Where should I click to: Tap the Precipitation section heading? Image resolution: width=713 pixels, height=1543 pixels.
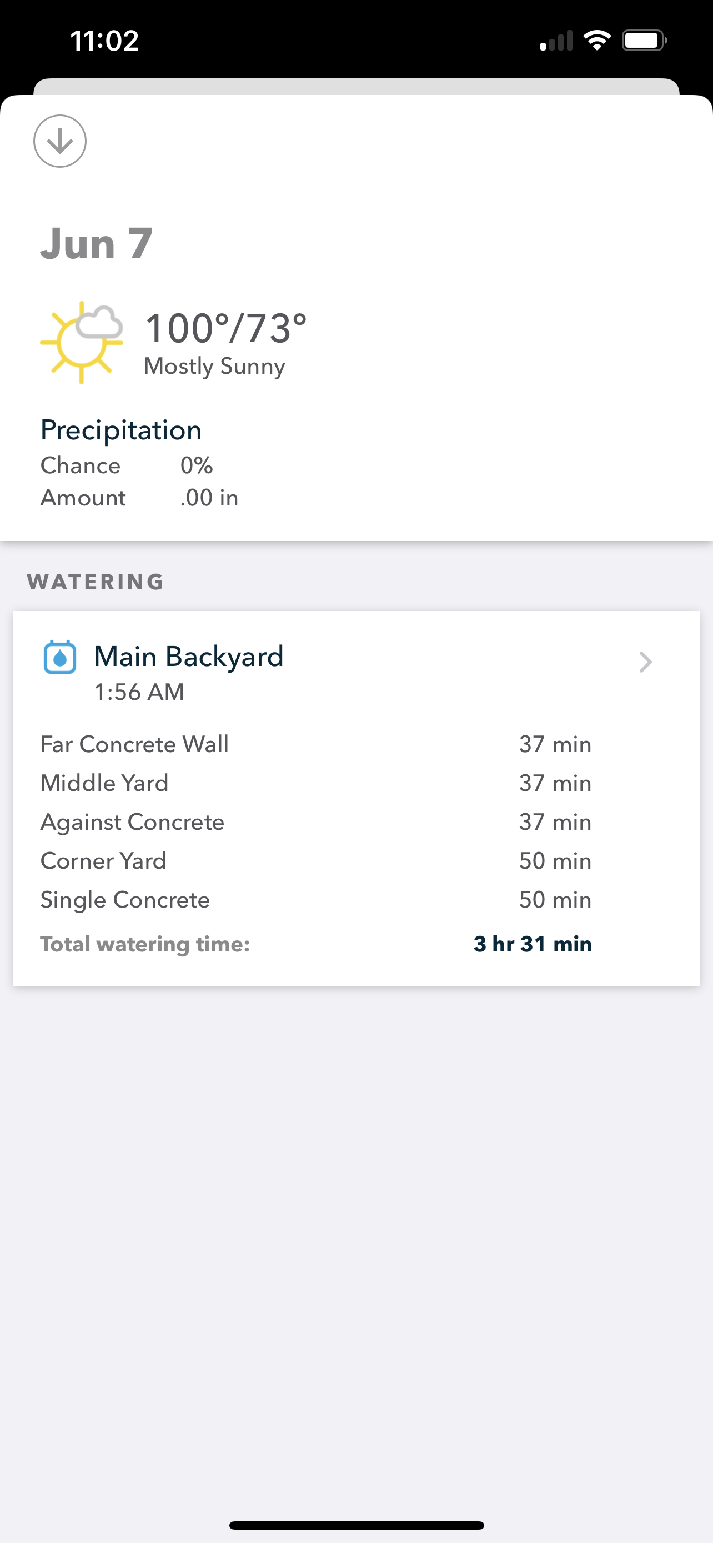[x=121, y=430]
